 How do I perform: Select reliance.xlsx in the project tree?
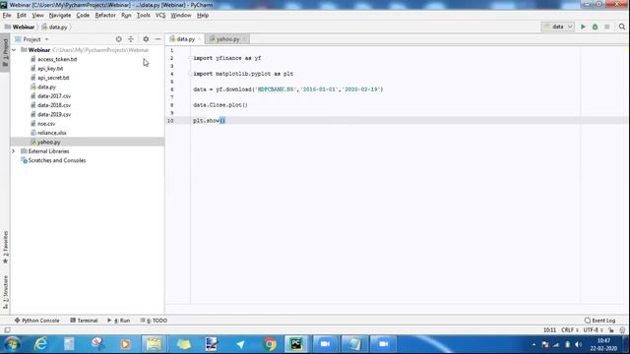52,133
